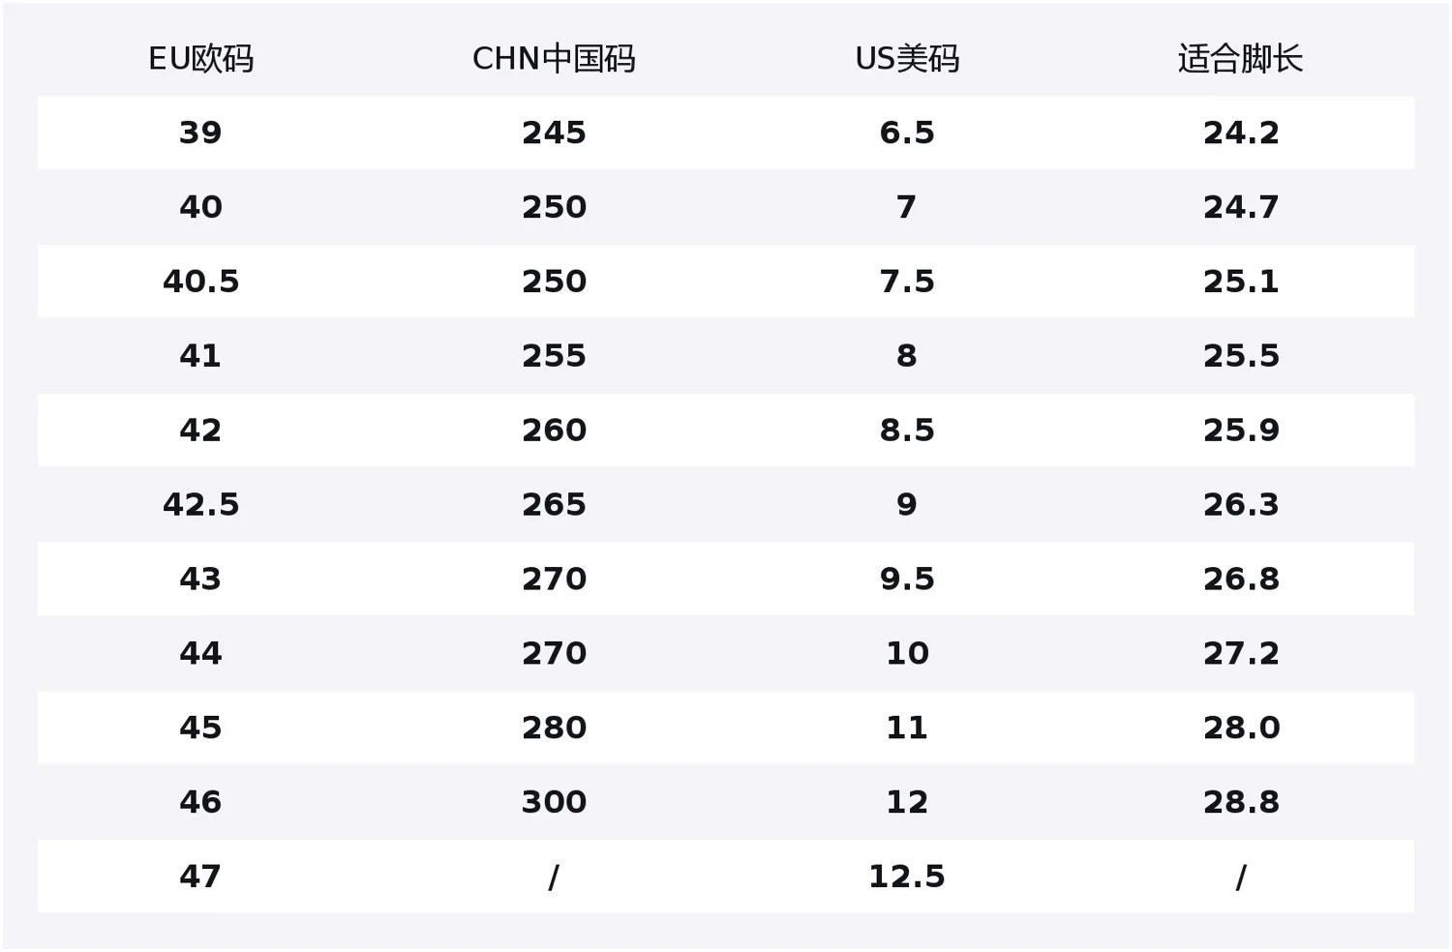Click CHN size 300 cell
1452x952 pixels.
point(554,802)
